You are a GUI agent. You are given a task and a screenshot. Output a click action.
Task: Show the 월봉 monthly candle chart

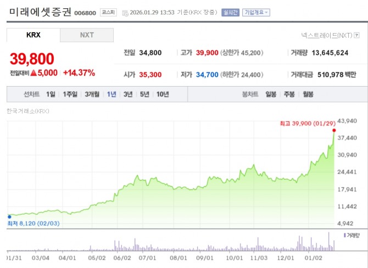(x=308, y=94)
